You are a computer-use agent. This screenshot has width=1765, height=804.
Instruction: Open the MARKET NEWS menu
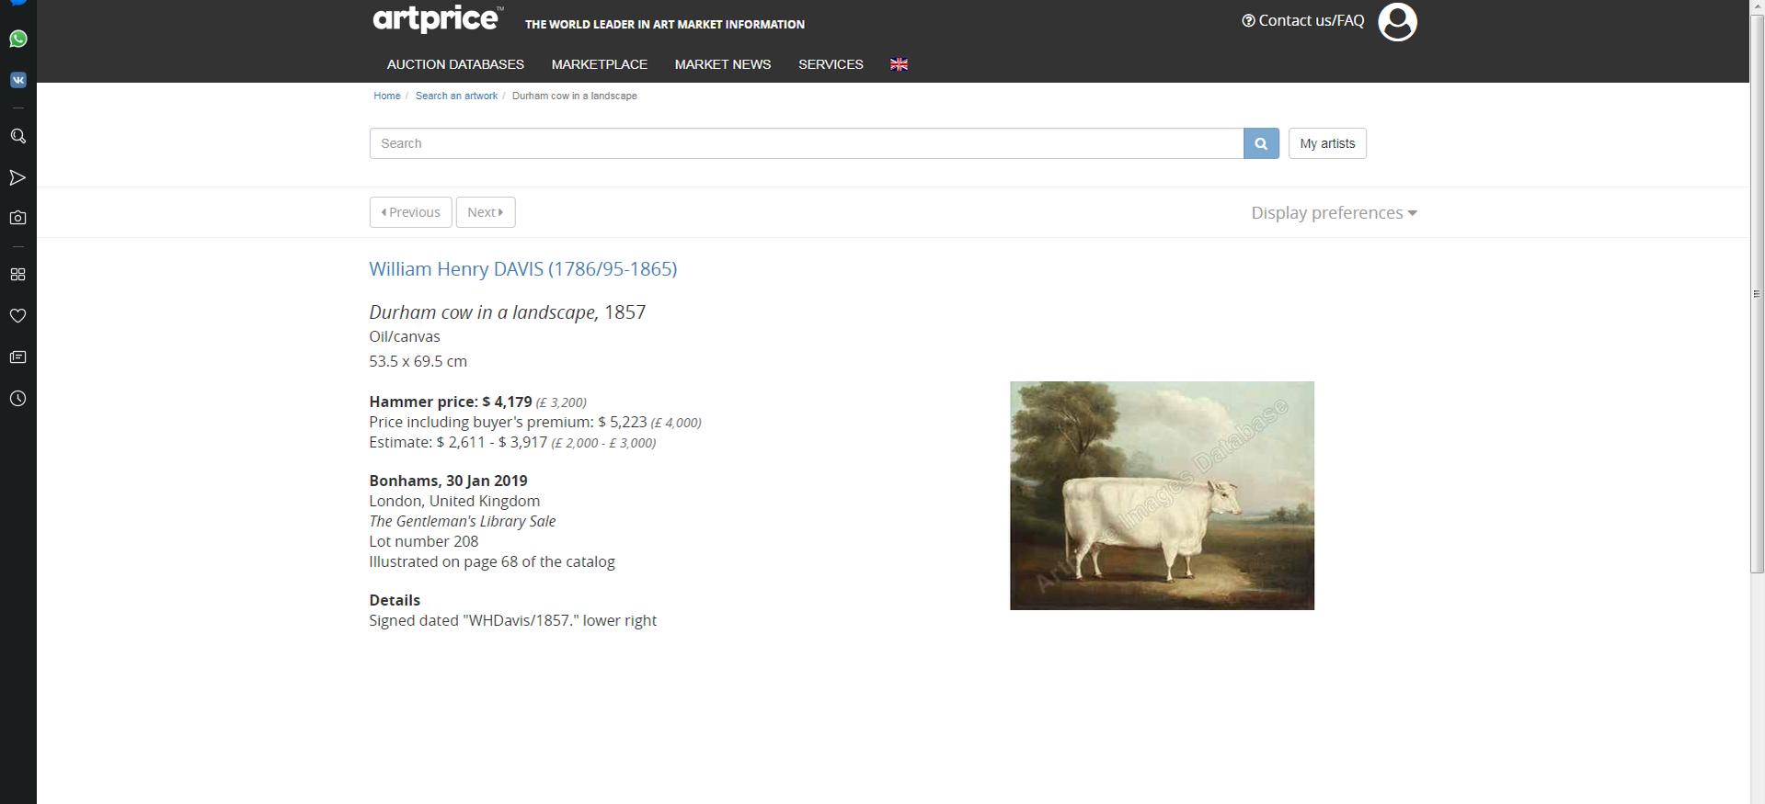point(723,64)
